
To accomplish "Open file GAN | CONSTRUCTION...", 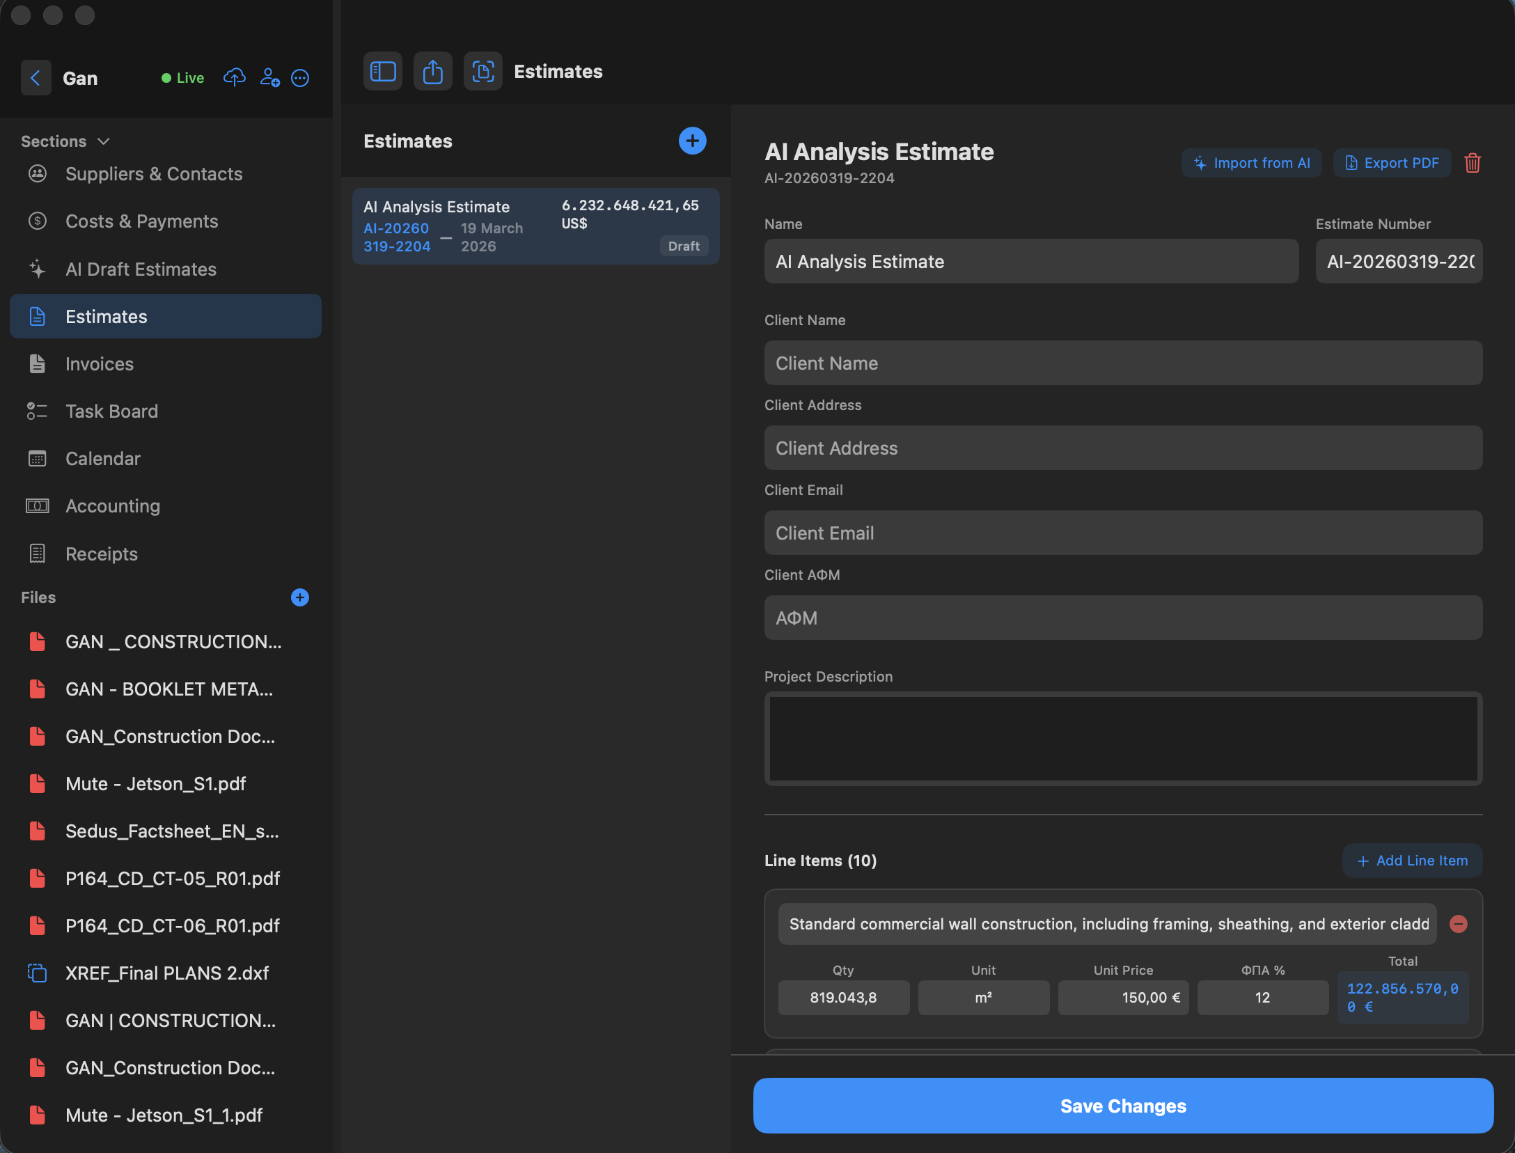I will click(x=166, y=1021).
